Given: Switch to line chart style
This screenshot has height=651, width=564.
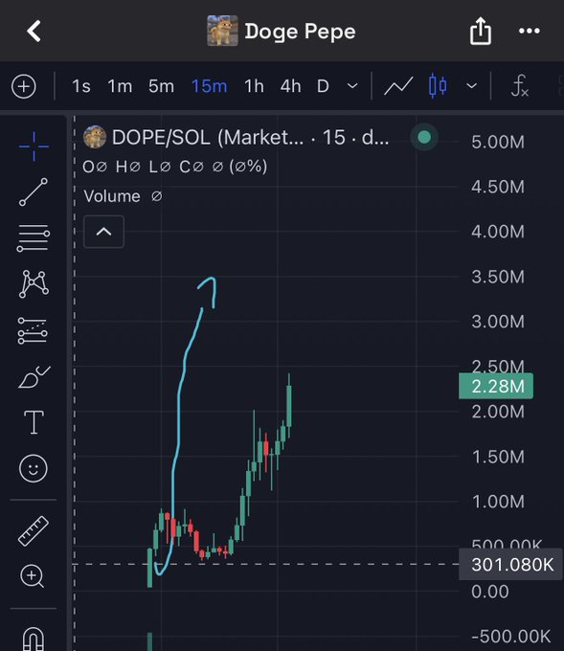Looking at the screenshot, I should [x=398, y=86].
